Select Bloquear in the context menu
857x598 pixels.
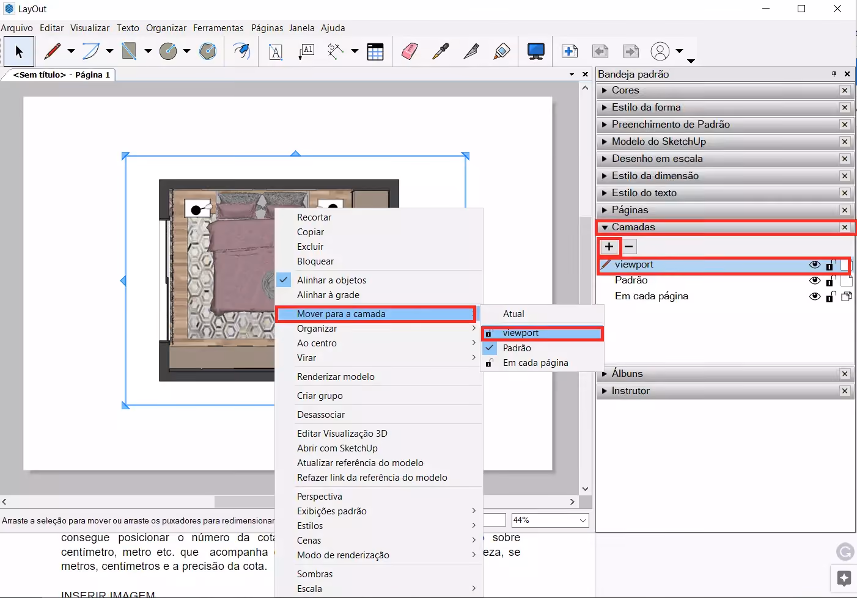tap(315, 261)
